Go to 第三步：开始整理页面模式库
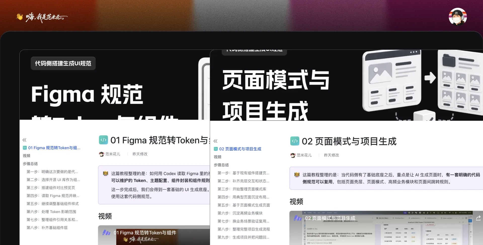This screenshot has width=483, height=245. 242,189
